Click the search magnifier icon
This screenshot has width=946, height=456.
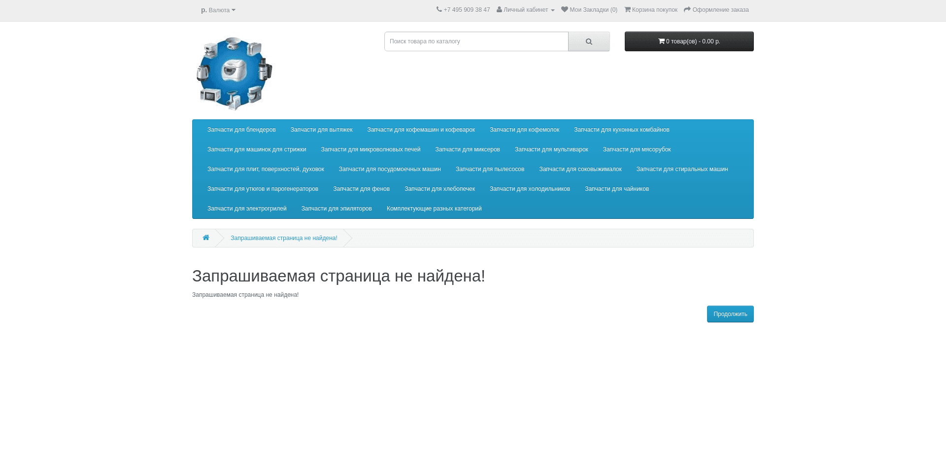(589, 41)
